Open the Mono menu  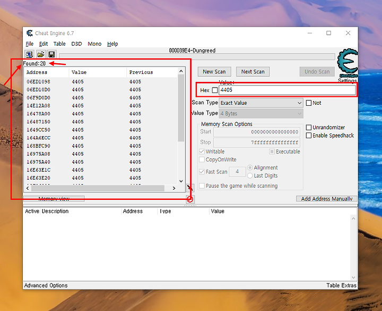[x=94, y=44]
